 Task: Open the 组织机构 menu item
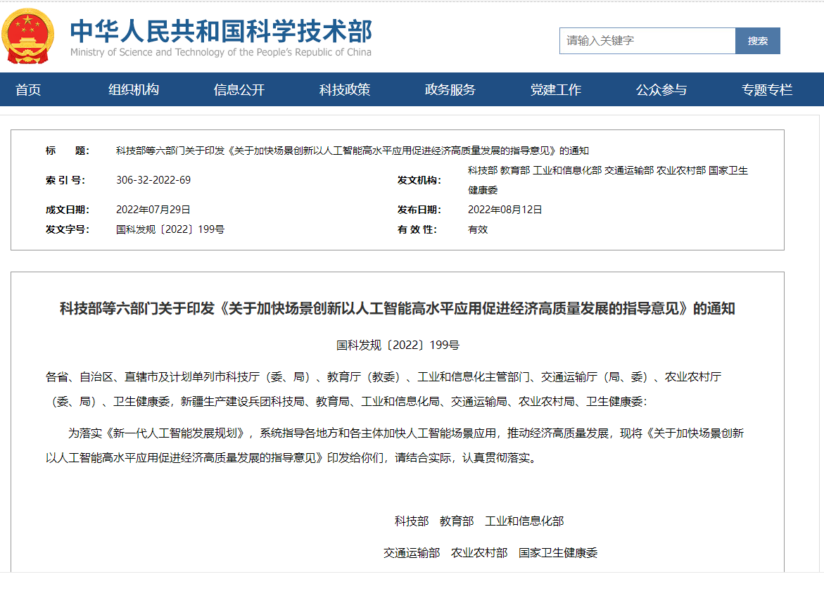click(x=134, y=90)
